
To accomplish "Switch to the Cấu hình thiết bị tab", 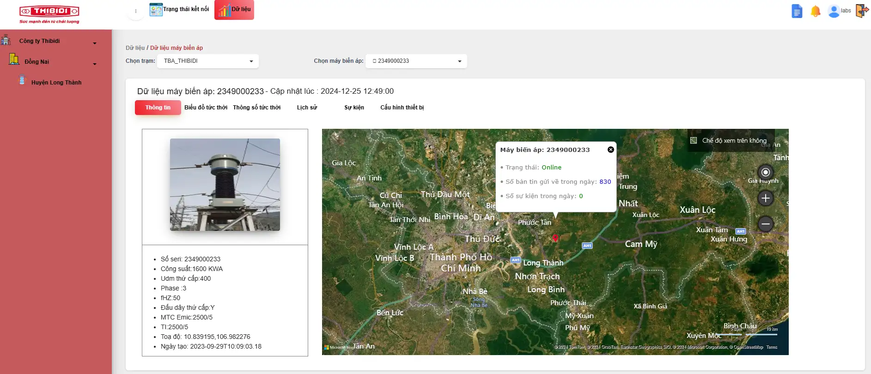I will coord(402,108).
